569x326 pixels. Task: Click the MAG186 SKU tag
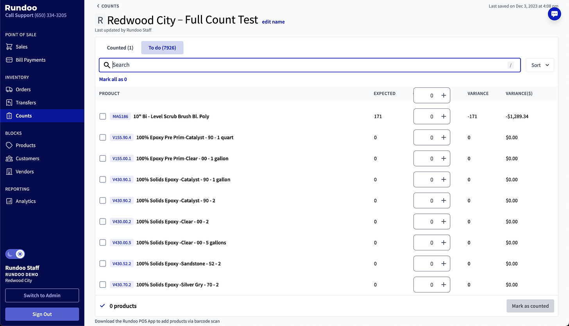click(x=120, y=116)
